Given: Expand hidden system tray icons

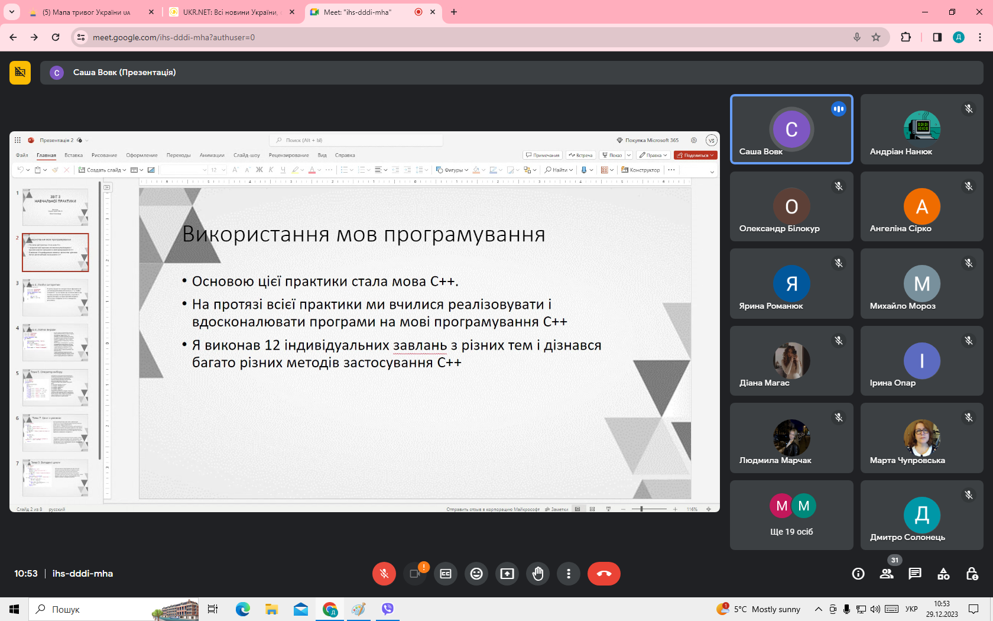Looking at the screenshot, I should [x=818, y=609].
